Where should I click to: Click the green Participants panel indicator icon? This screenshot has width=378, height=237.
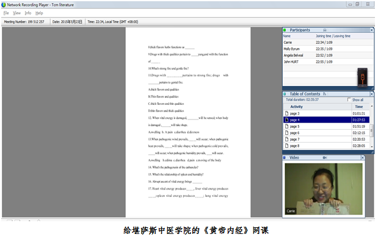point(285,30)
